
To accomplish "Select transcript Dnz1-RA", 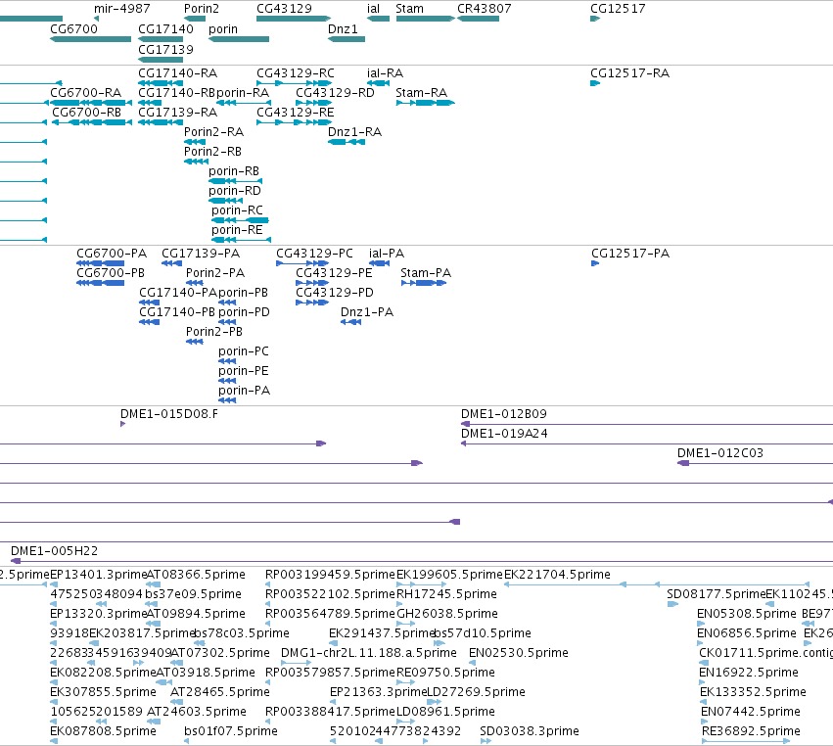I will click(347, 142).
